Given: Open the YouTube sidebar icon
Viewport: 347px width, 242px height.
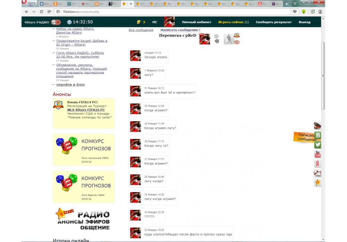Looking at the screenshot, I should (x=318, y=154).
